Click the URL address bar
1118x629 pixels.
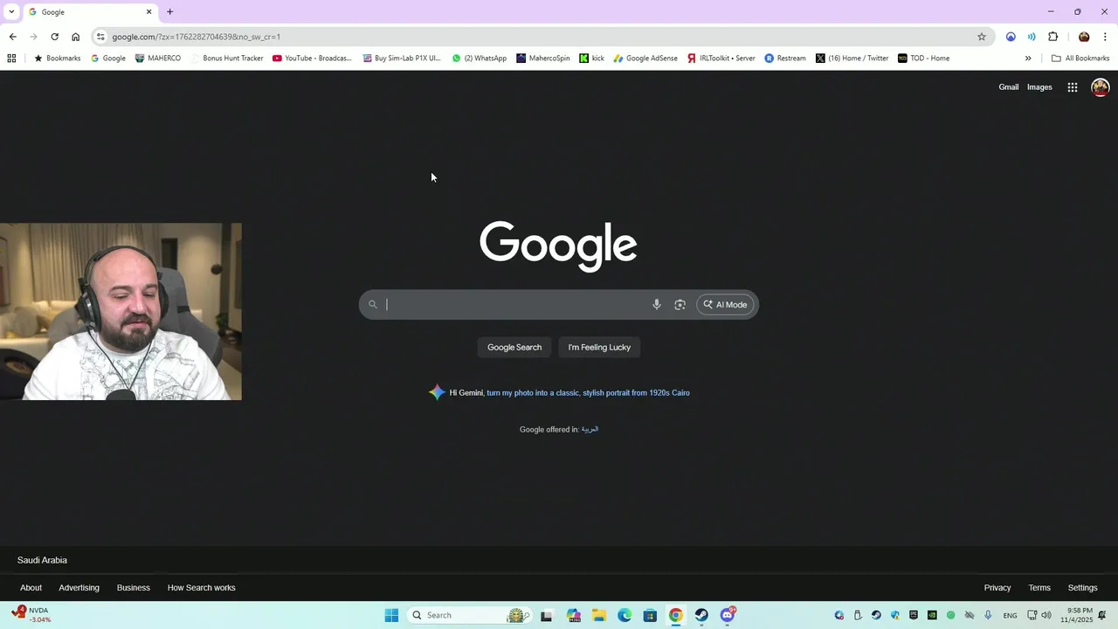pyautogui.click(x=542, y=37)
